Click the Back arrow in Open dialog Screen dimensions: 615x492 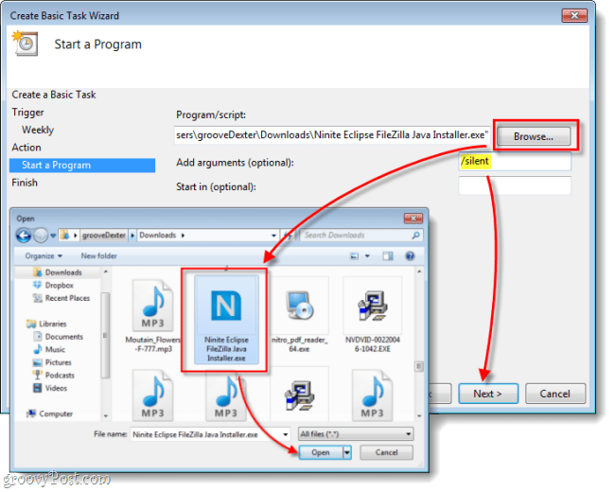(24, 236)
